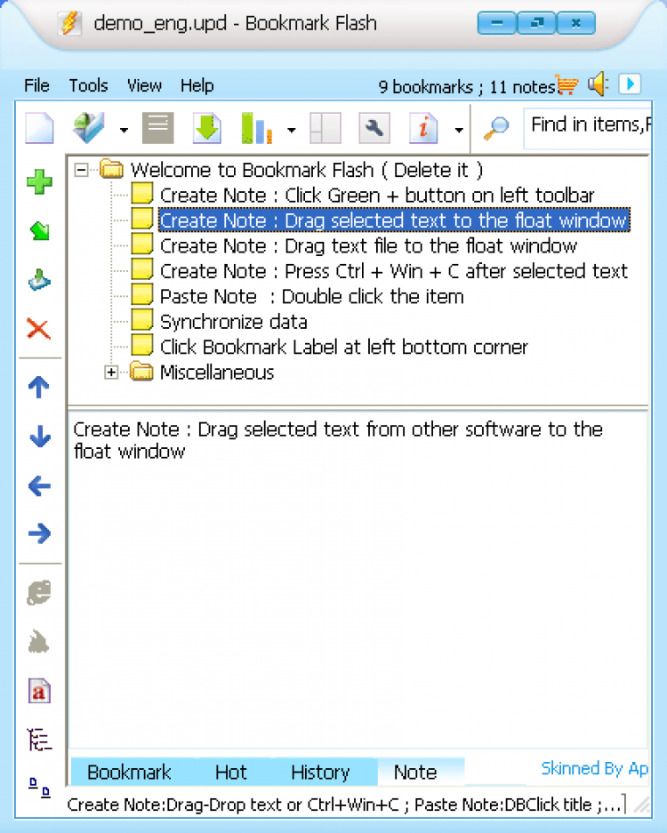Toggle the speaker sound icon
667x833 pixels.
598,84
